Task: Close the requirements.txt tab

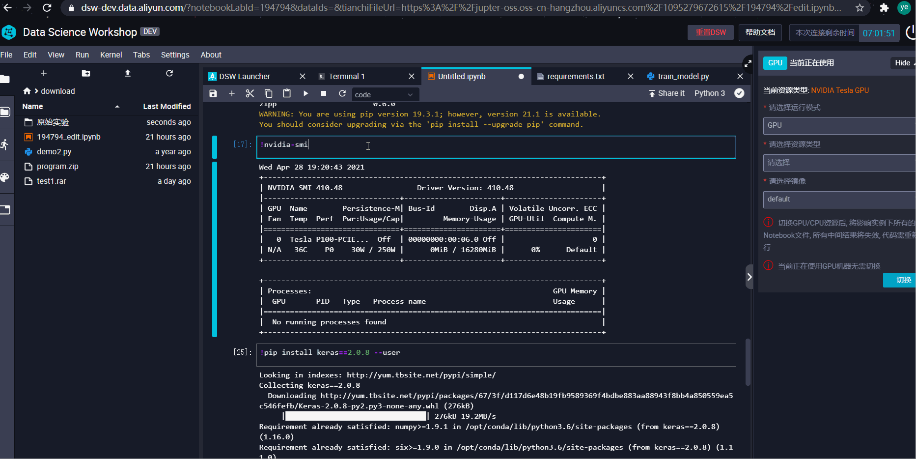Action: [631, 76]
